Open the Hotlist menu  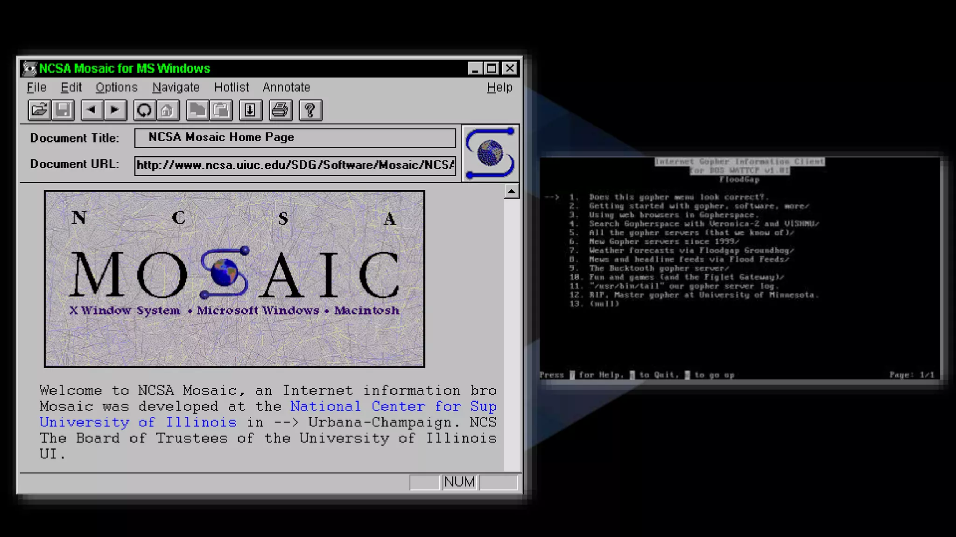232,88
